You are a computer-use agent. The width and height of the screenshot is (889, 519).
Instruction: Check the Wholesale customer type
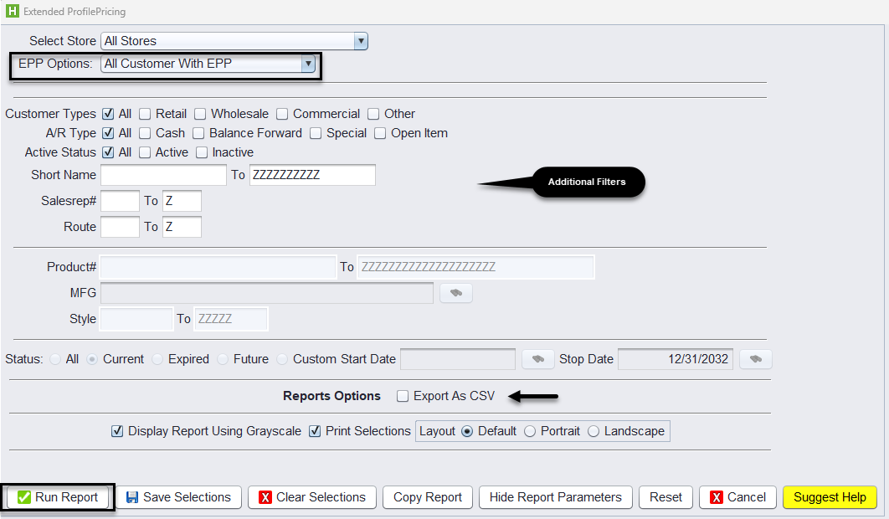click(x=200, y=113)
